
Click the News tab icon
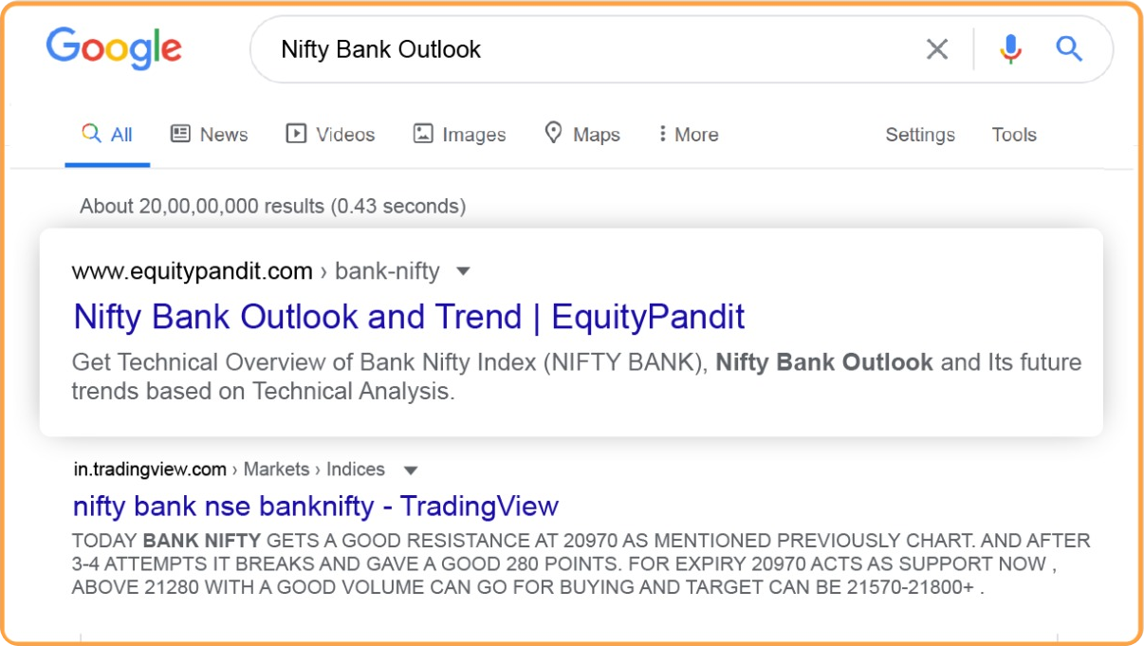(x=180, y=134)
